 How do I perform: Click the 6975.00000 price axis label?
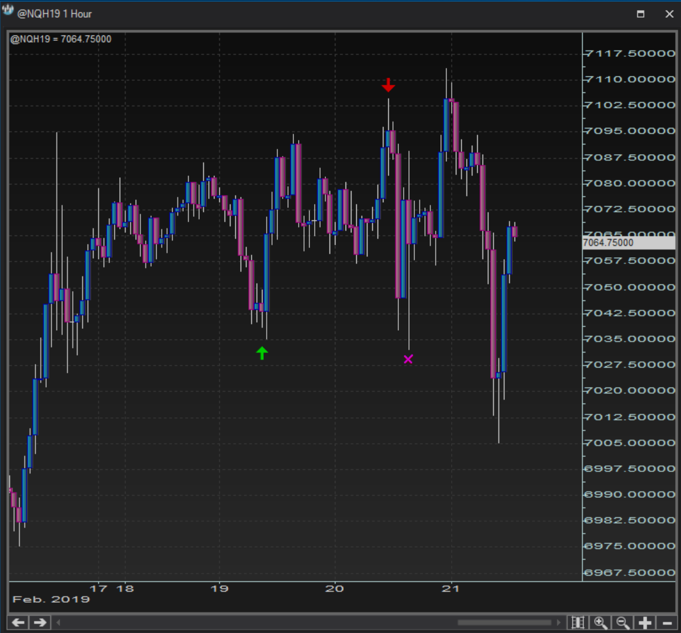(x=630, y=546)
